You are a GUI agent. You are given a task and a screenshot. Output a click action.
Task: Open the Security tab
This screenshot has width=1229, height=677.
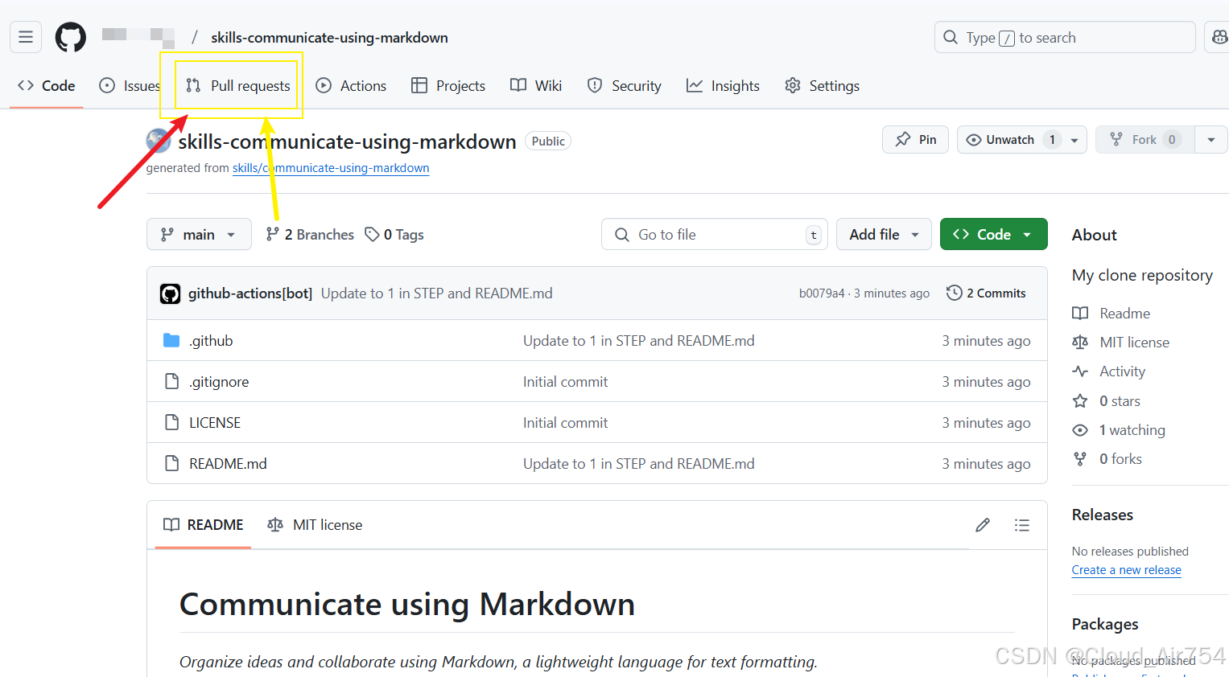625,85
